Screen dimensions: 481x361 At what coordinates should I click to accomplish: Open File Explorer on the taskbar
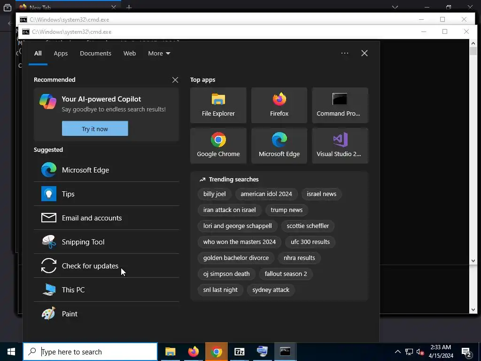(x=170, y=352)
